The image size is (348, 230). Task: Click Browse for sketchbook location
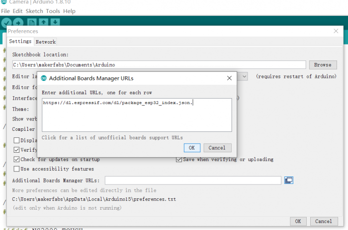323,65
